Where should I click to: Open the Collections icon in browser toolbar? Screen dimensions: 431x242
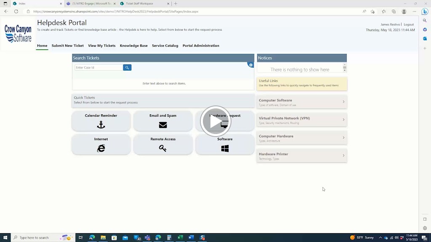click(x=394, y=11)
